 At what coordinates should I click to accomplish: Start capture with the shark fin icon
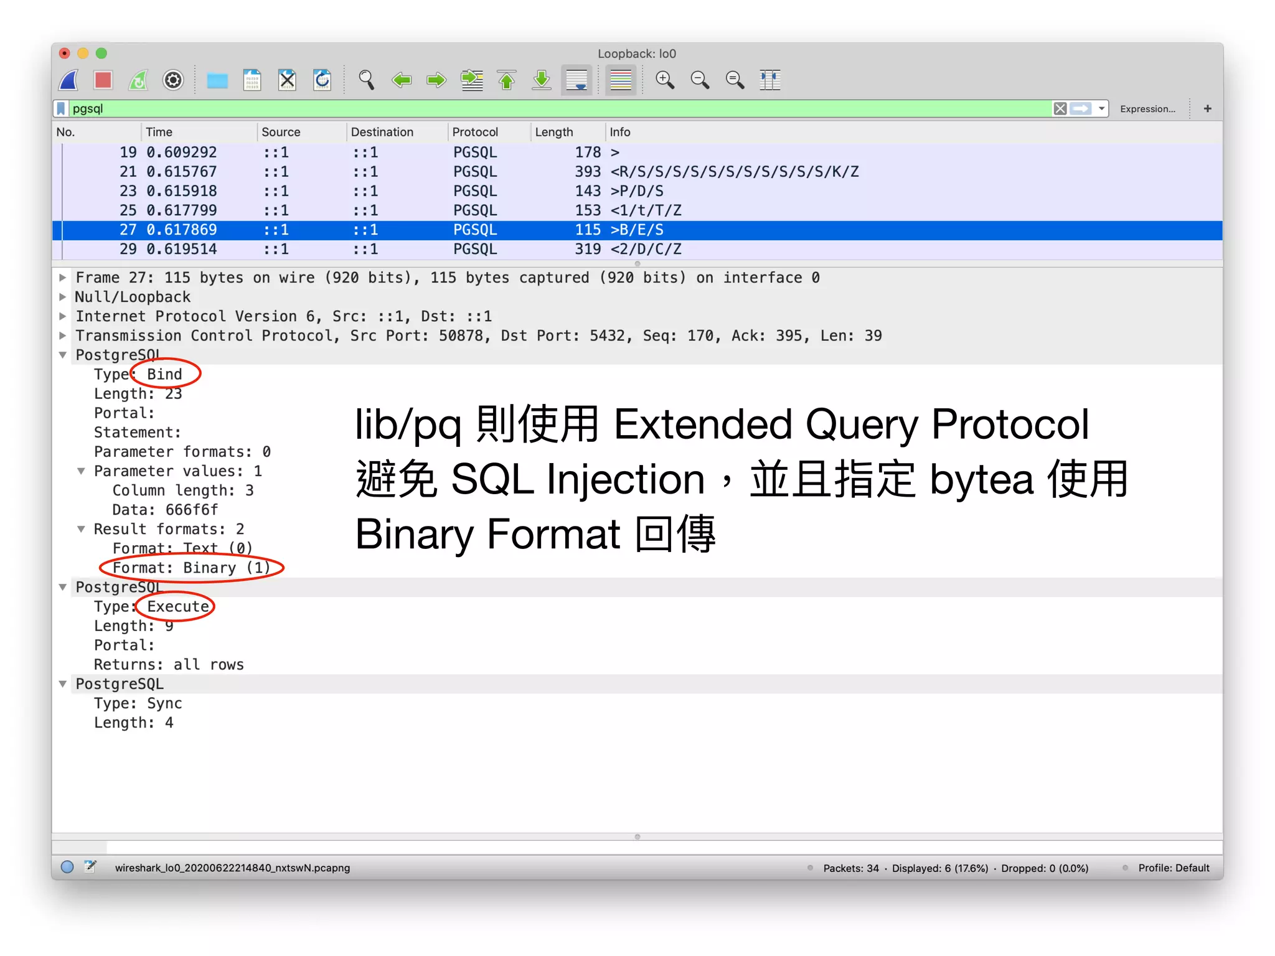click(x=69, y=80)
